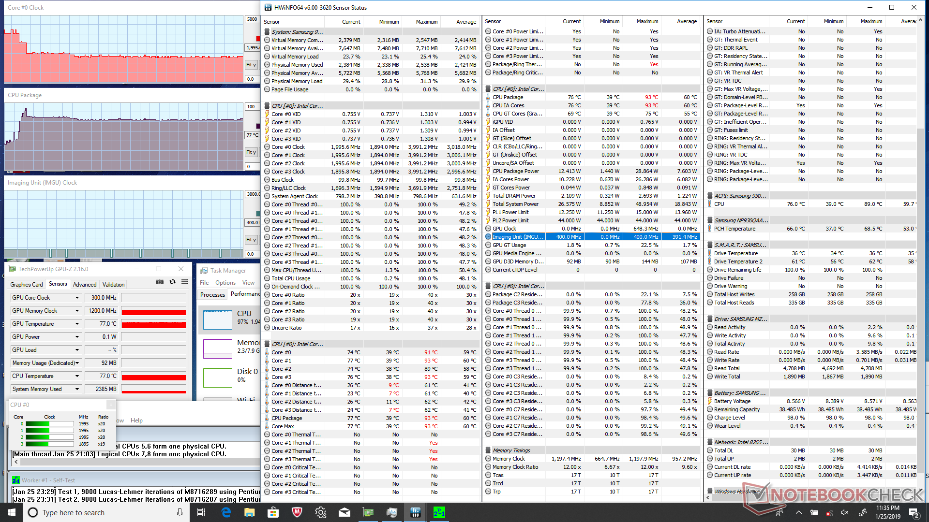Click the Prime95 horizontal scrollbar left arrow
929x522 pixels.
click(x=16, y=462)
